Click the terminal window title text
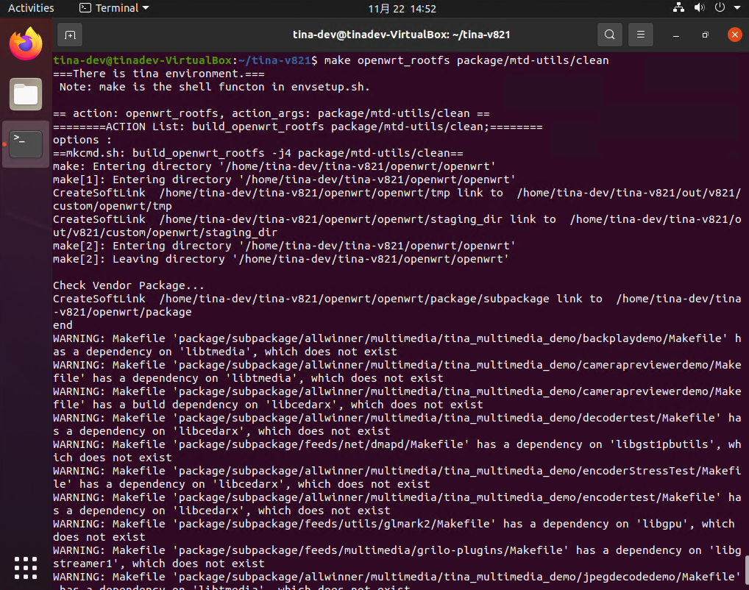Screen dimensions: 749x590 click(x=402, y=35)
